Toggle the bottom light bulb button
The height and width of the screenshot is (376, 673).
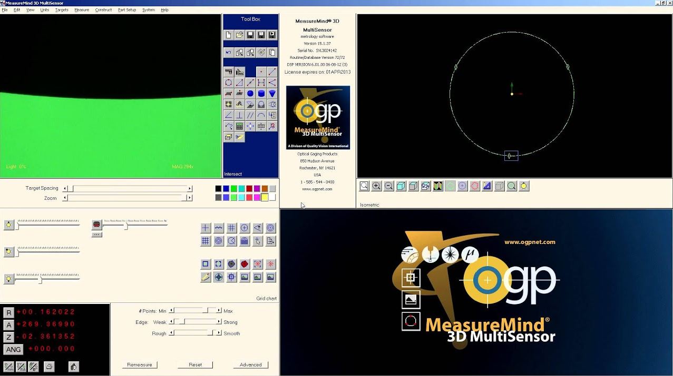point(8,279)
